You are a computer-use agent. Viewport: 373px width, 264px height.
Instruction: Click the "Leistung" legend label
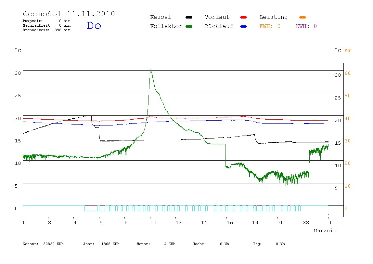pyautogui.click(x=274, y=17)
